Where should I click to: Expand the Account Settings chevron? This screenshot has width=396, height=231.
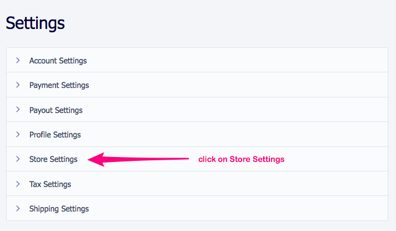click(x=18, y=60)
